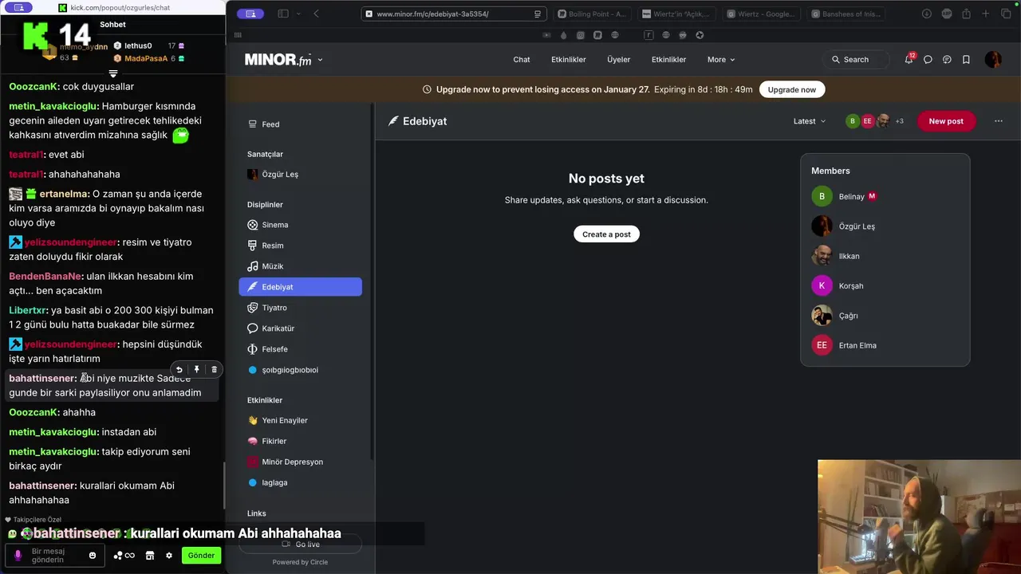This screenshot has width=1021, height=574.
Task: Switch to the Banshees of Inis browser tab
Action: pos(846,14)
